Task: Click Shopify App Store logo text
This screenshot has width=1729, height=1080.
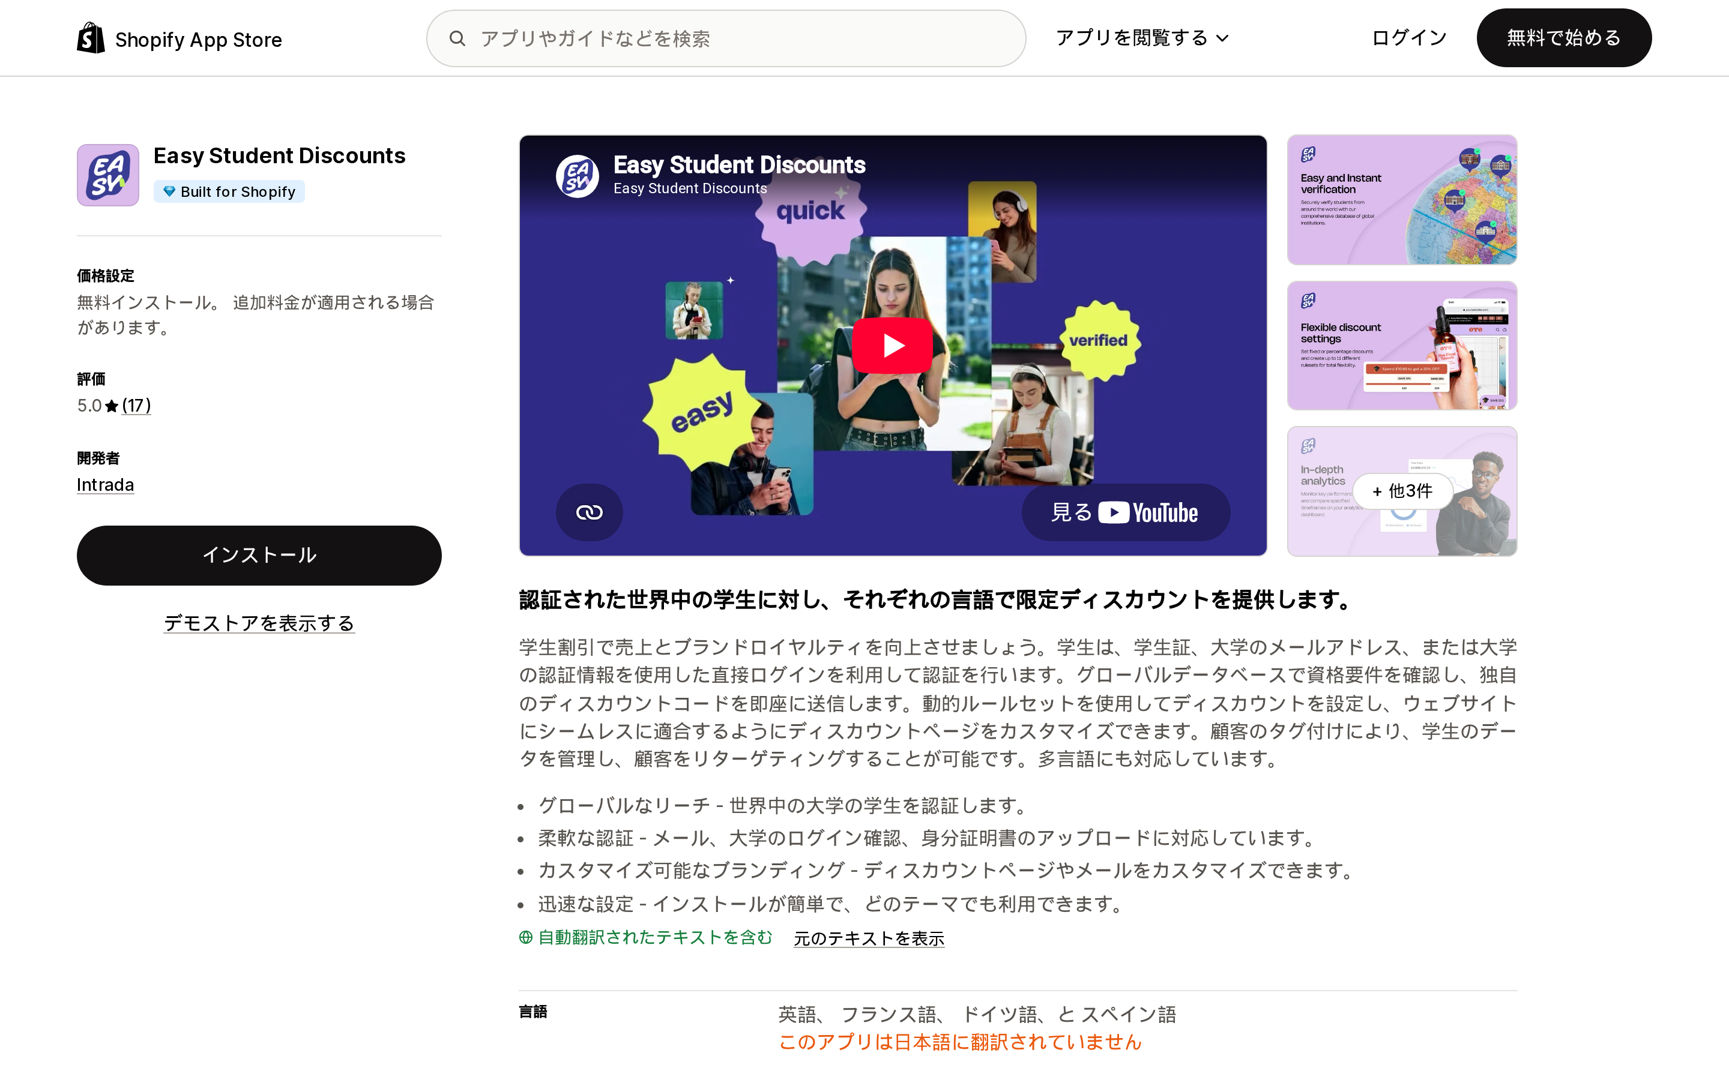Action: [199, 40]
